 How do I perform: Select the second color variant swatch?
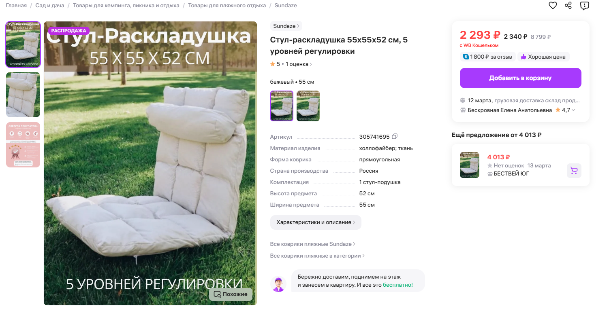(x=308, y=106)
